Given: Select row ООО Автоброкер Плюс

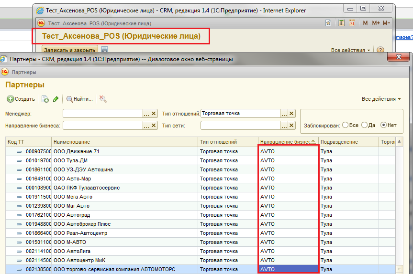Looking at the screenshot, I should click(201, 224).
